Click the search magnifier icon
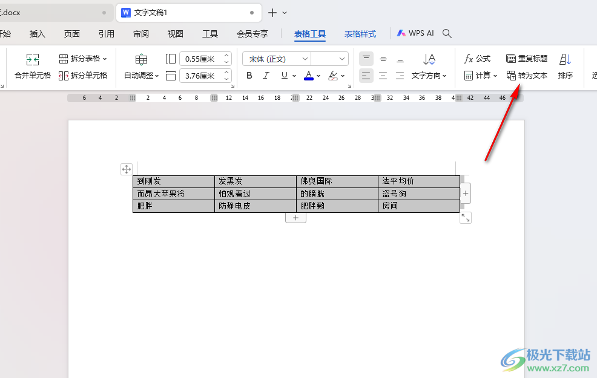 pyautogui.click(x=447, y=33)
